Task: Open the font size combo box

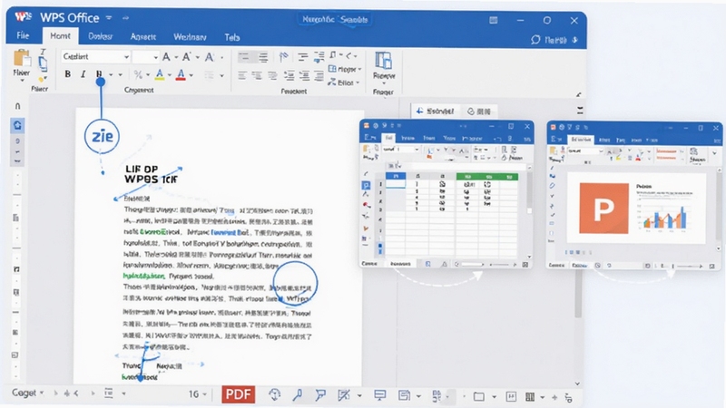Action: tap(145, 57)
